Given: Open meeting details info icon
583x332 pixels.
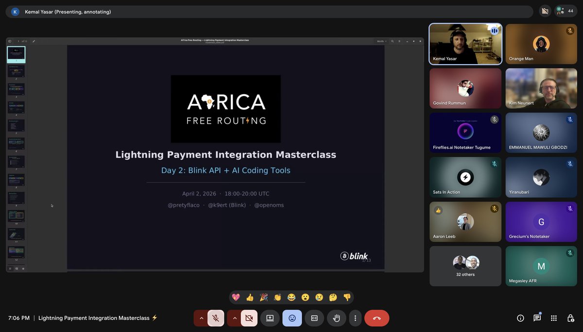Looking at the screenshot, I should (520, 318).
